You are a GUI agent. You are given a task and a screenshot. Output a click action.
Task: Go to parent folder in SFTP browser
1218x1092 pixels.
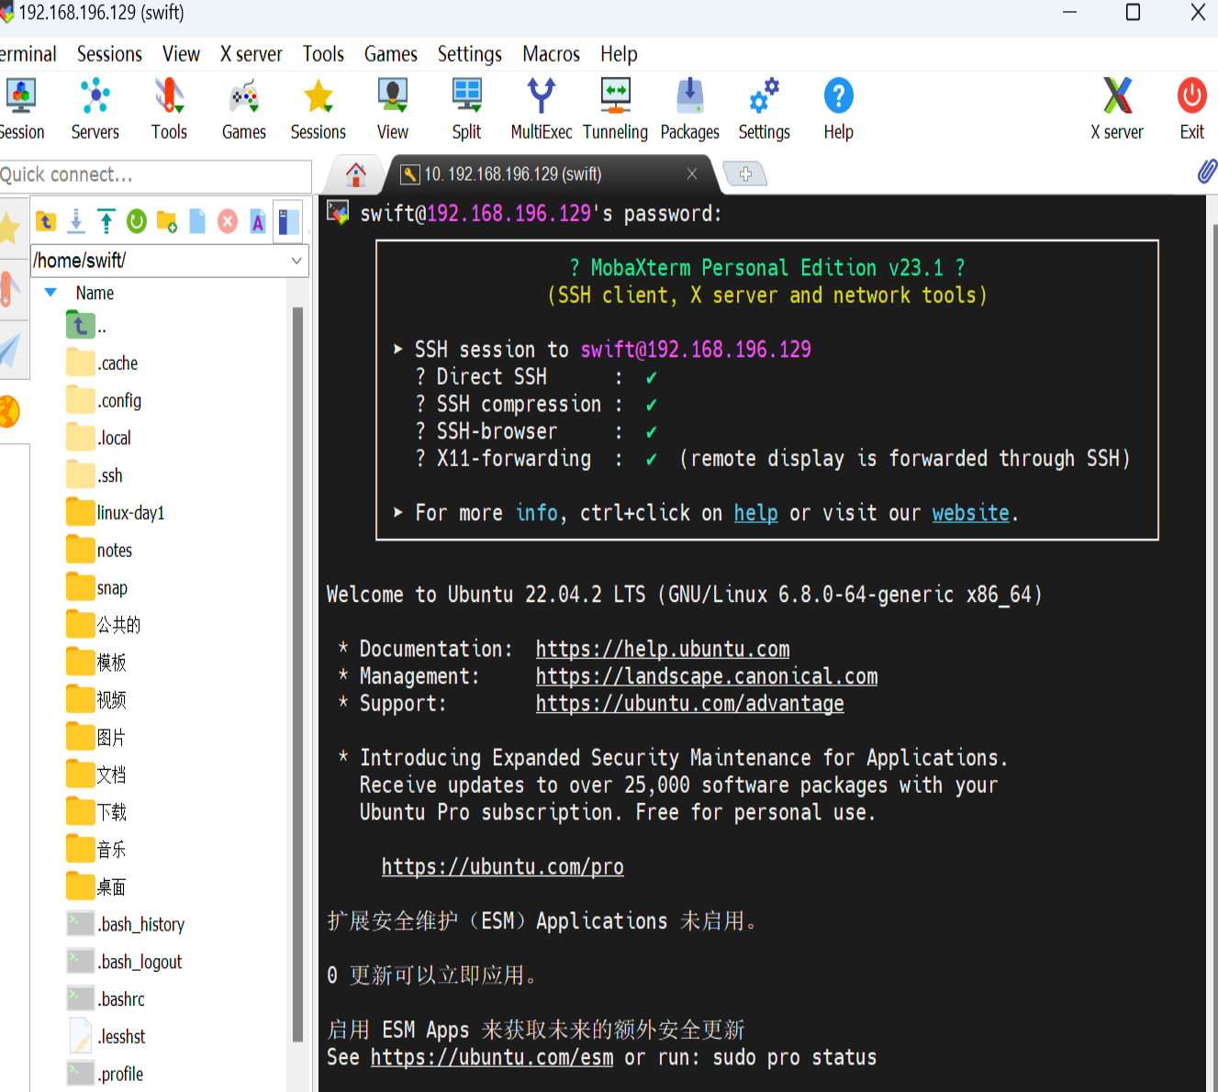coord(46,221)
